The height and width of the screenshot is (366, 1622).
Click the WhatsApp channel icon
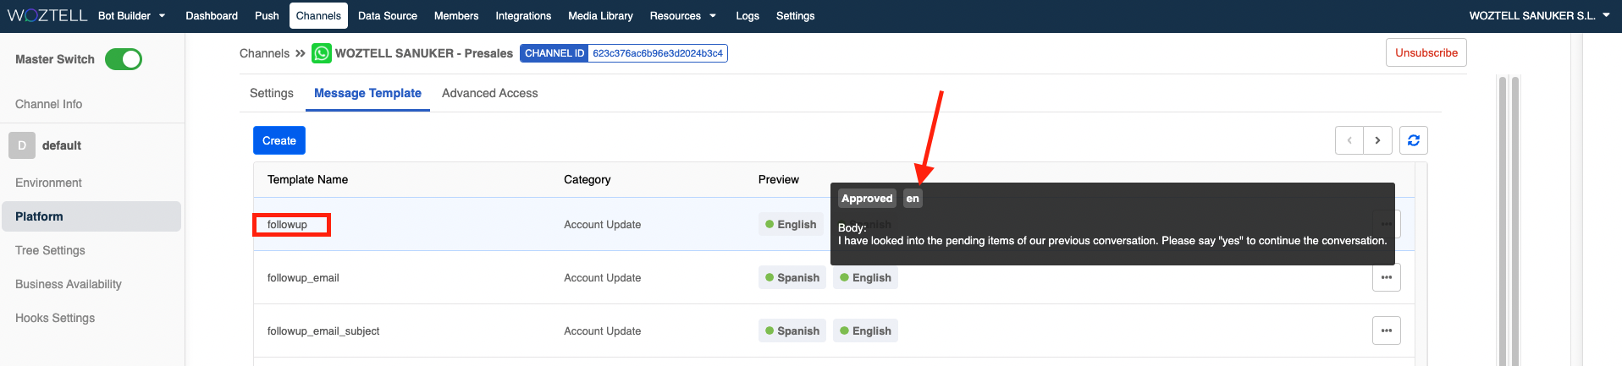pyautogui.click(x=322, y=53)
